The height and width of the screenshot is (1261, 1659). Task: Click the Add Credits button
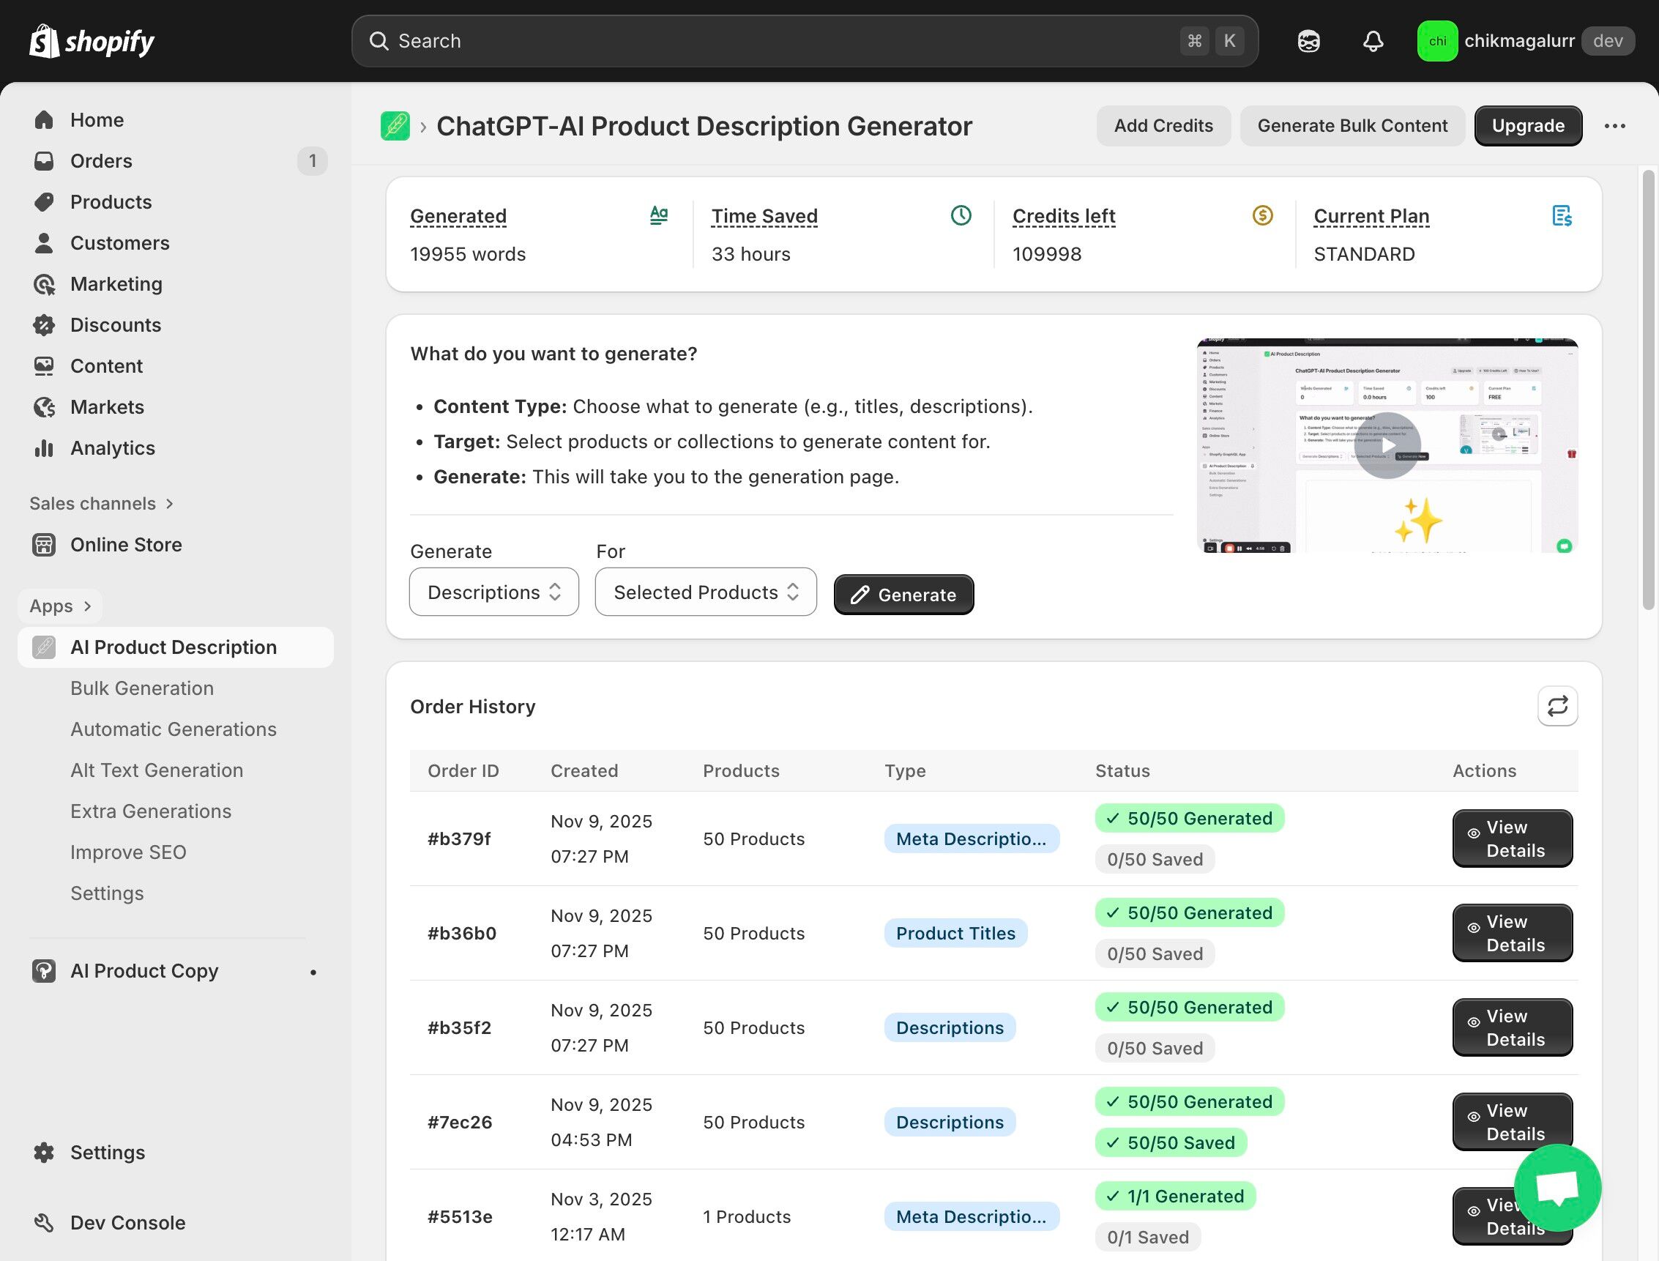coord(1163,126)
